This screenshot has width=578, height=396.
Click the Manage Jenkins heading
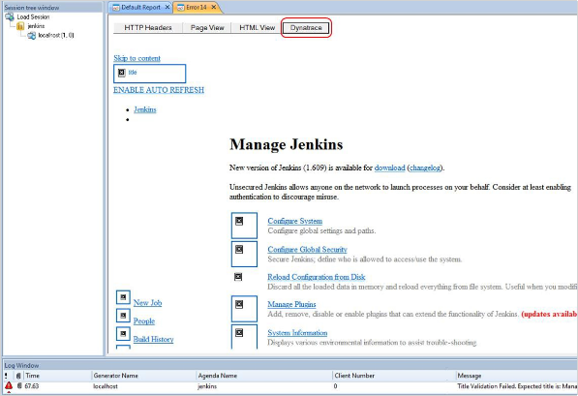(x=286, y=144)
